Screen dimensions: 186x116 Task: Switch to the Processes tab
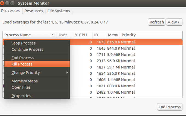11,11
